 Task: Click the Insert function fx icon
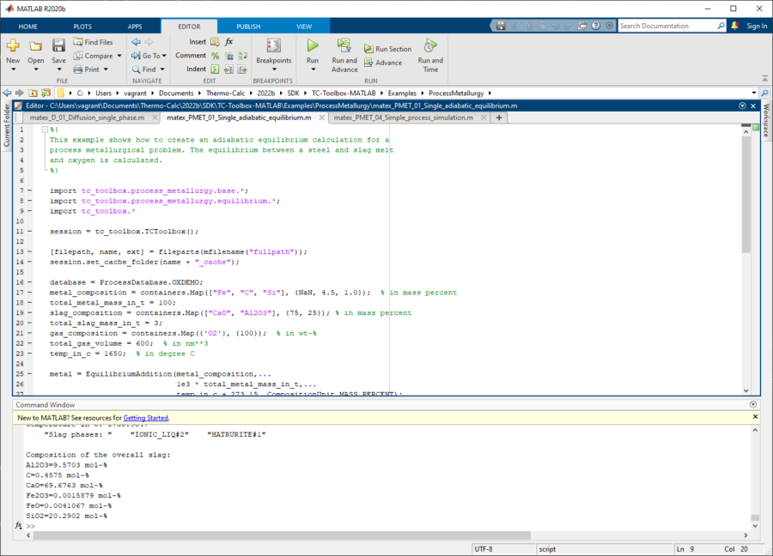coord(229,41)
